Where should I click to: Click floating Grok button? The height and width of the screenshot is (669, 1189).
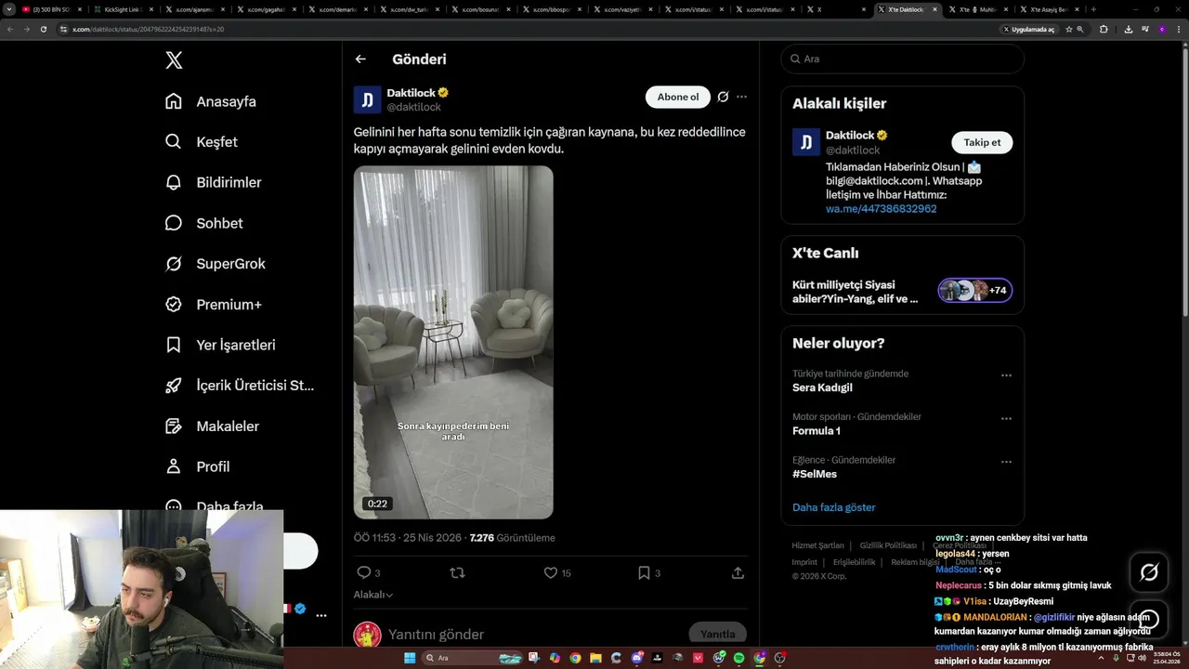(x=1149, y=572)
